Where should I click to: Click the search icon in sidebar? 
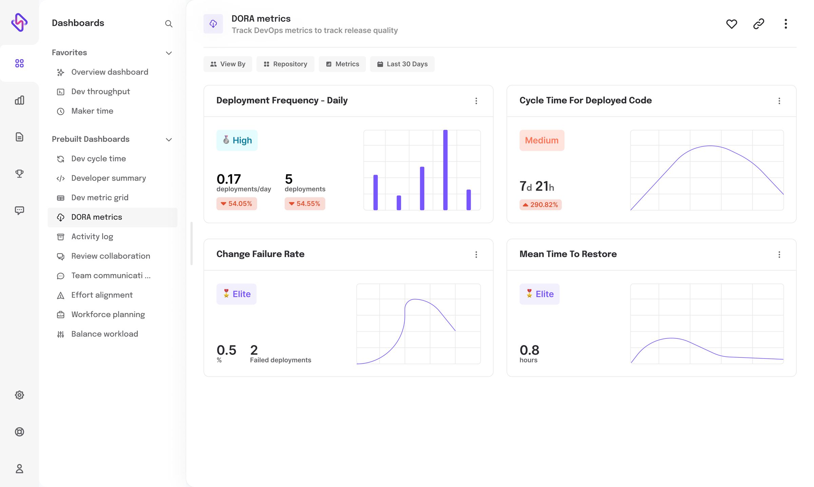168,24
